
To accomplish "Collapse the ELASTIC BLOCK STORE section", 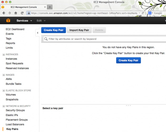I will (4, 91).
